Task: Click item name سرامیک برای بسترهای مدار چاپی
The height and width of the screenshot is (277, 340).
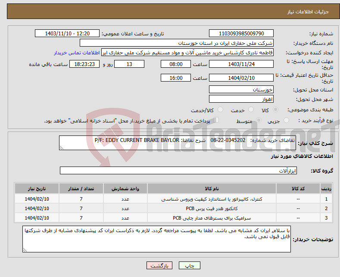Action: (x=212, y=218)
